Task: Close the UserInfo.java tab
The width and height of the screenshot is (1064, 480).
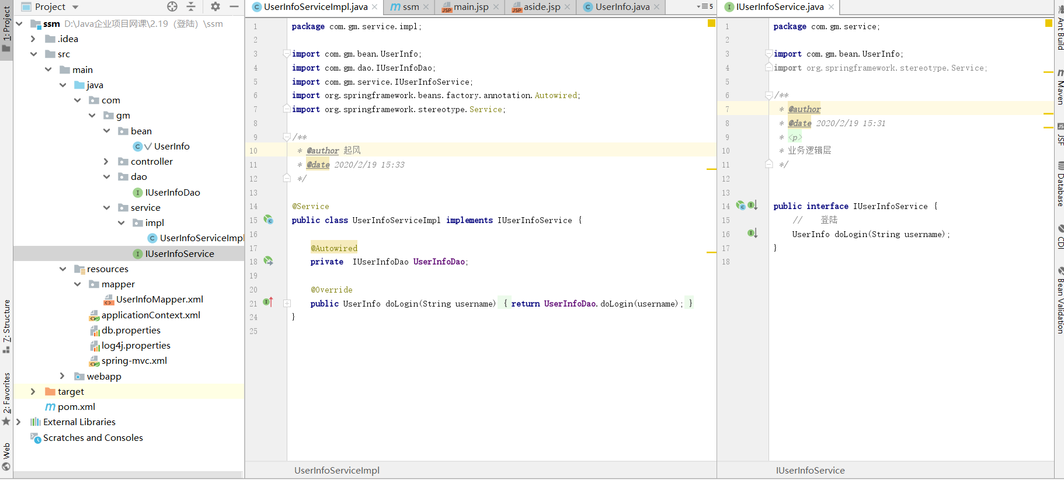Action: 657,7
